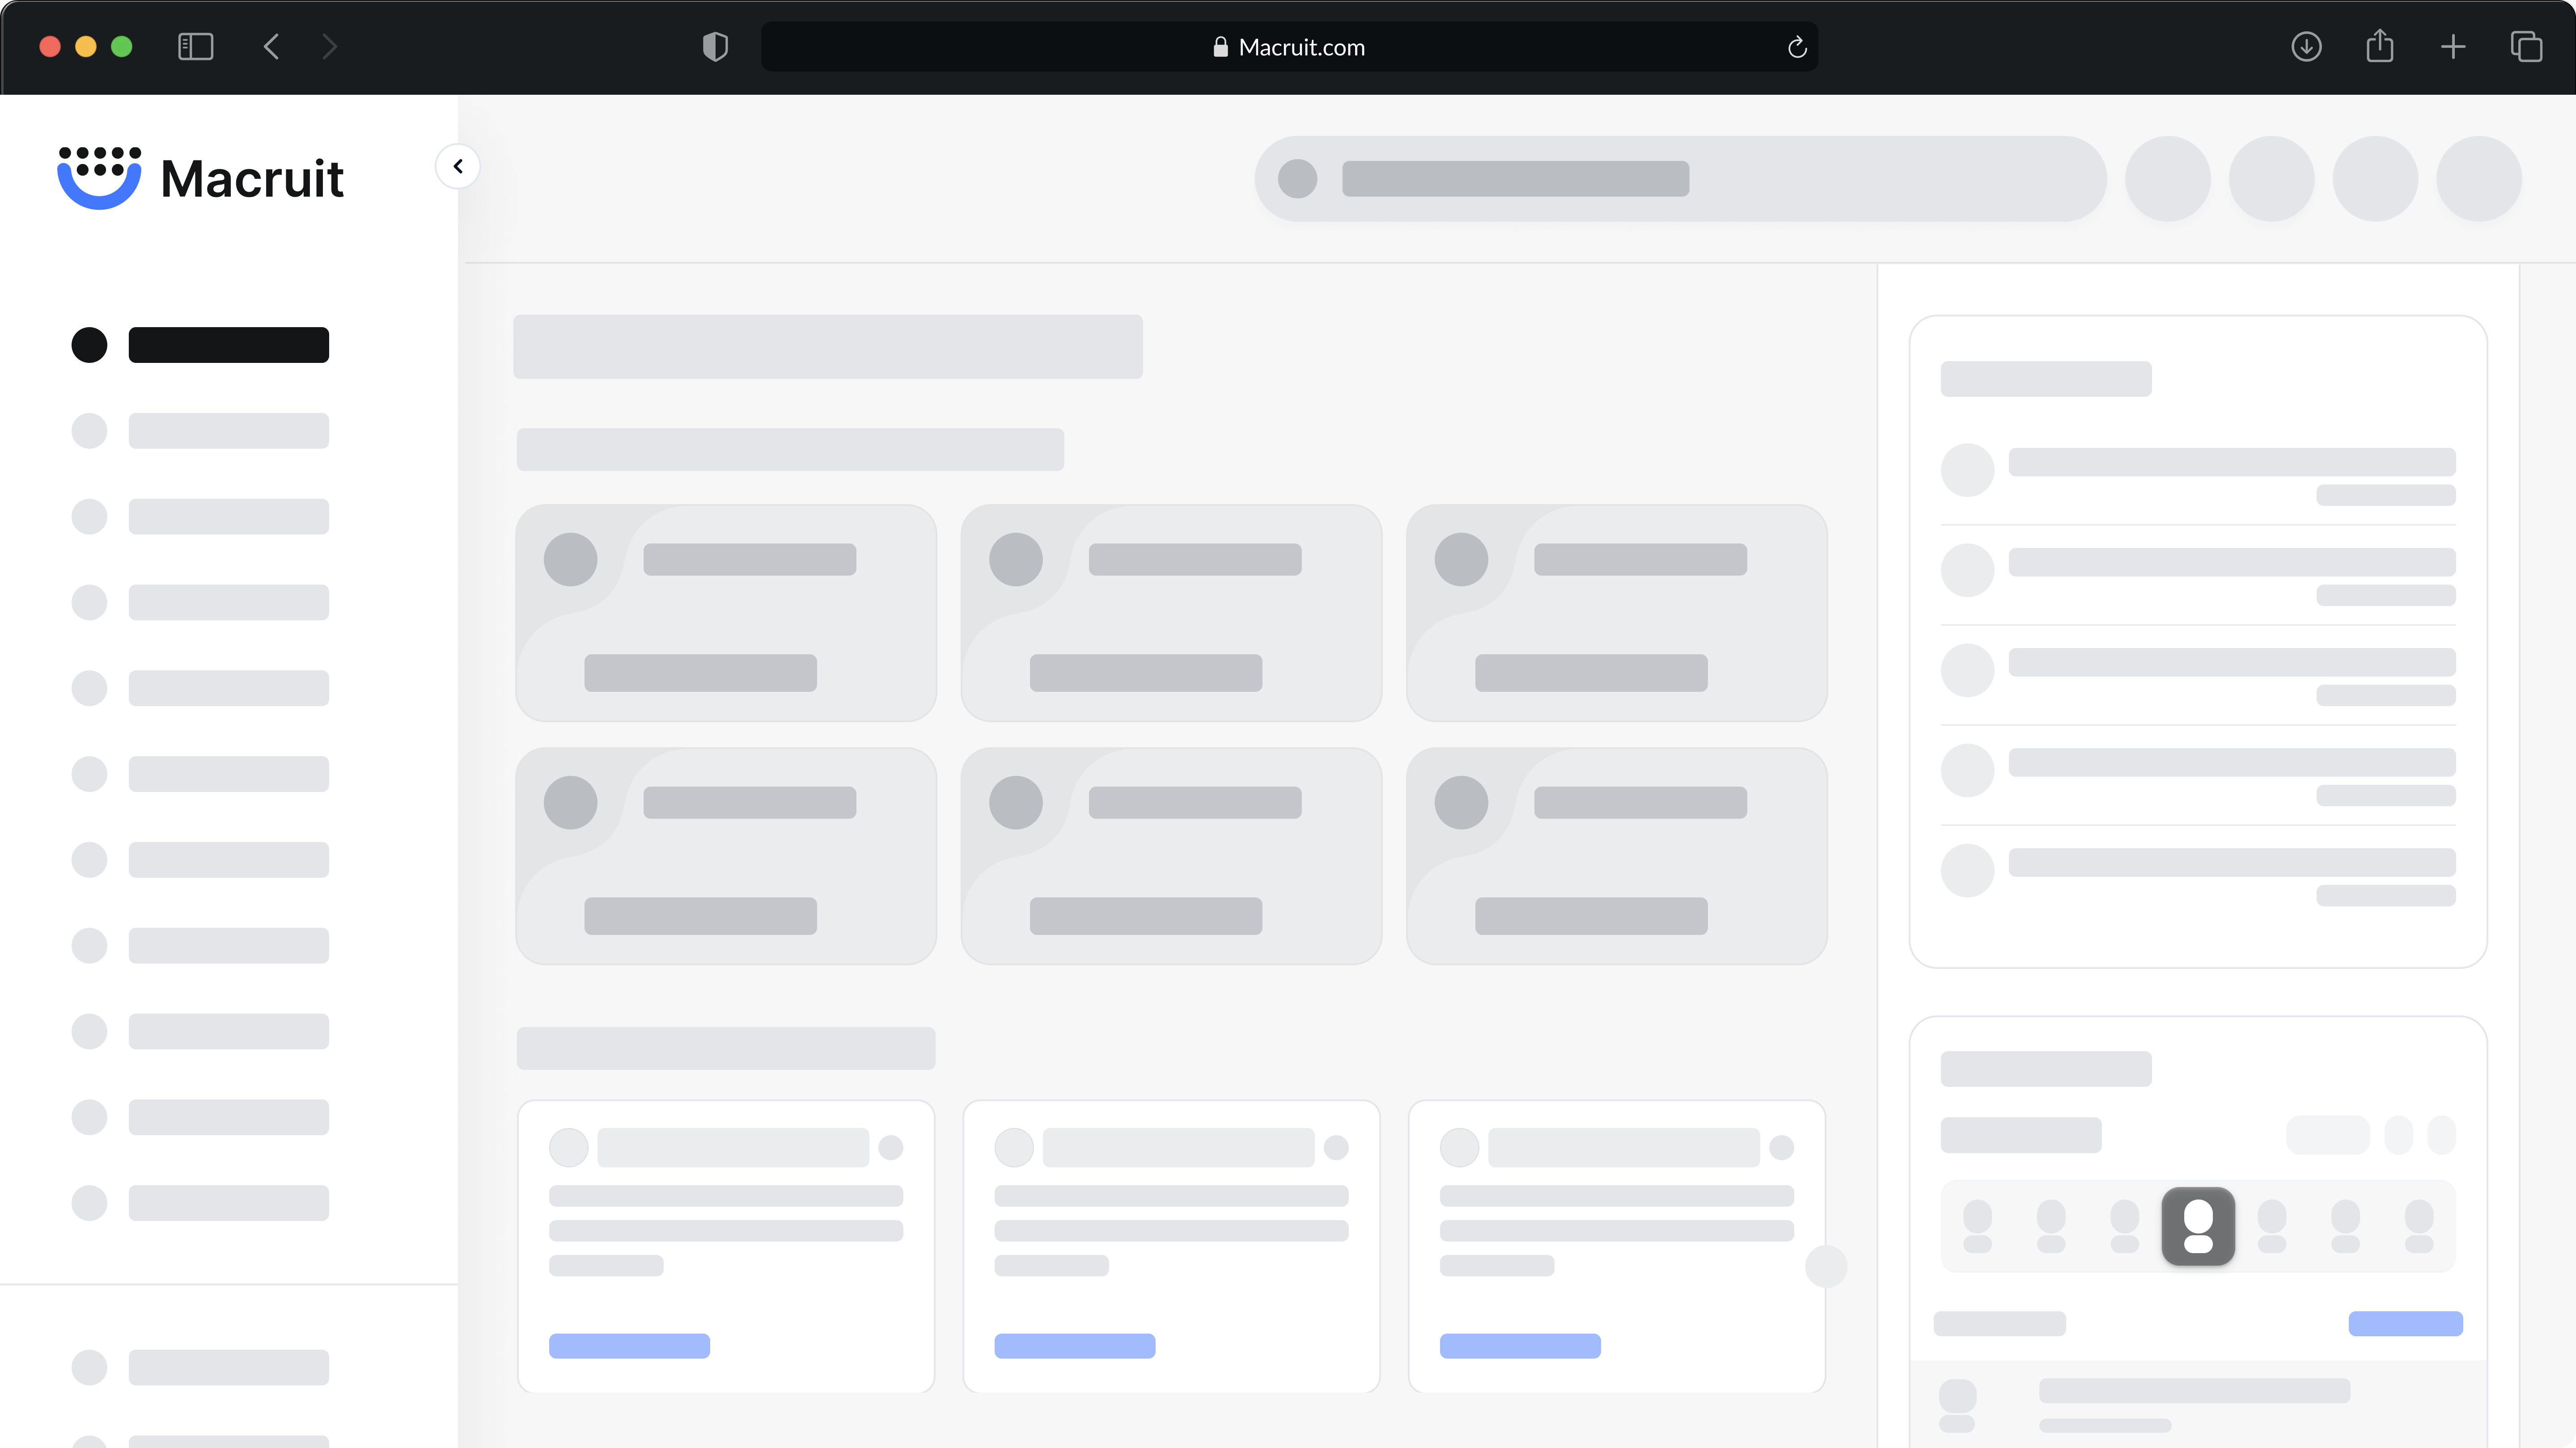This screenshot has height=1448, width=2576.
Task: Open a new tab with the plus icon
Action: (2453, 47)
